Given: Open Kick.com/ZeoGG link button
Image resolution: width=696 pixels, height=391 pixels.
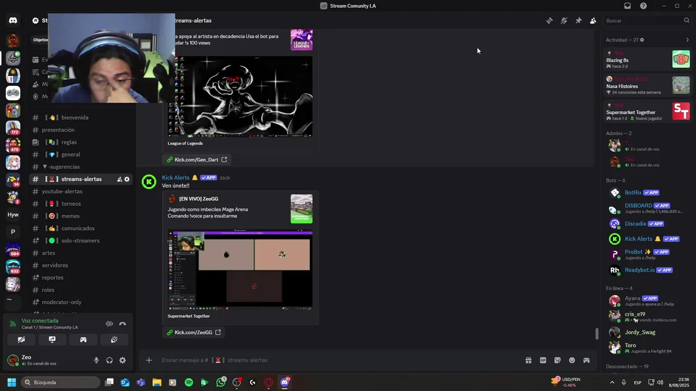Looking at the screenshot, I should (x=194, y=332).
